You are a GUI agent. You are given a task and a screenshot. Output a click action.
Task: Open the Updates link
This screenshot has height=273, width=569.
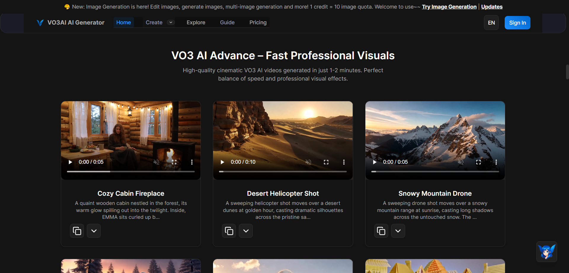pyautogui.click(x=492, y=7)
